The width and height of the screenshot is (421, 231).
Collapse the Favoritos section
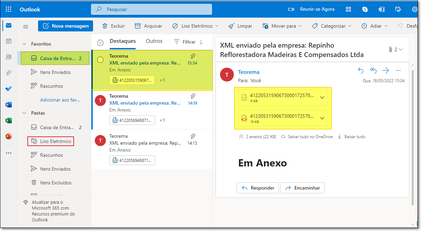click(25, 44)
